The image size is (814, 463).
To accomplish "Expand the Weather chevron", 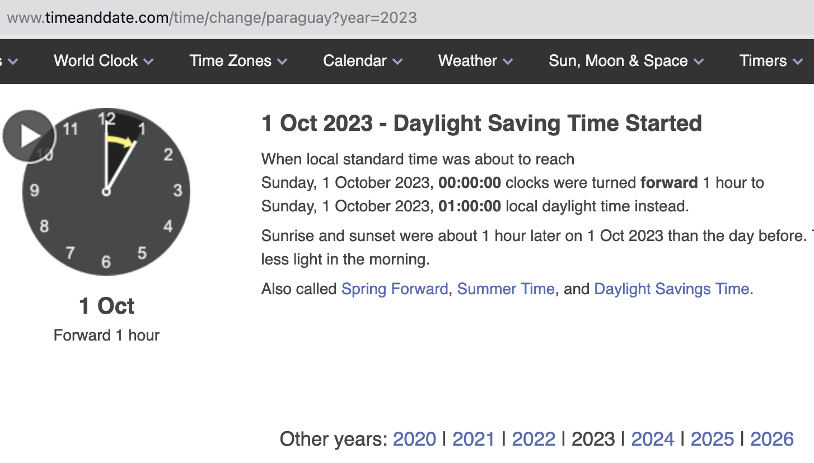I will point(508,62).
